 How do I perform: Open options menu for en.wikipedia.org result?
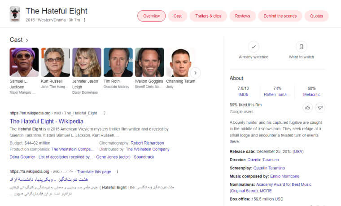pyautogui.click(x=104, y=113)
